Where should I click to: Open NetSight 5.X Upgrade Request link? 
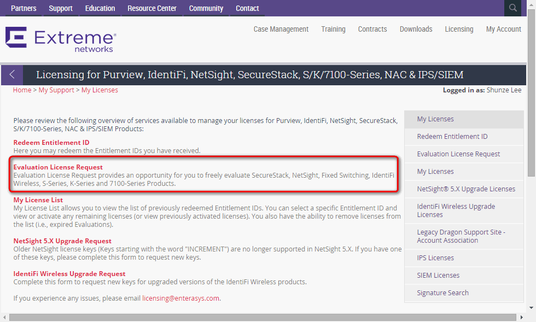pos(62,241)
